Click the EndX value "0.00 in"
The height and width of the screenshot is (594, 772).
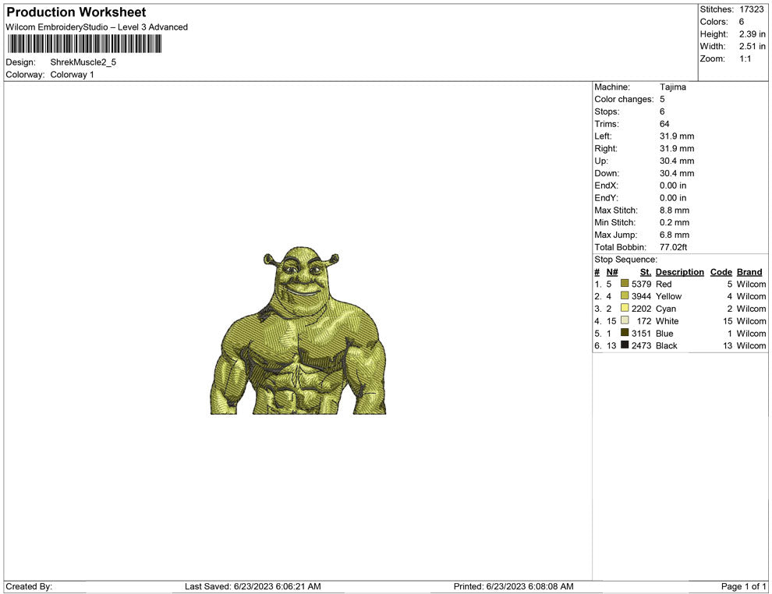[673, 186]
